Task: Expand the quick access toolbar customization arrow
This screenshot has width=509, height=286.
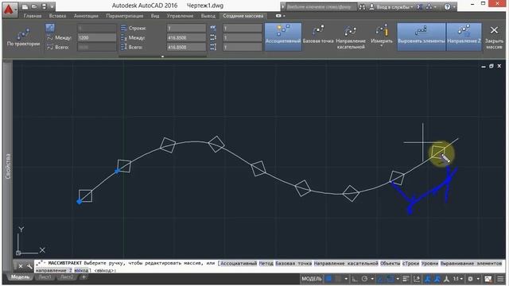Action: click(52, 6)
